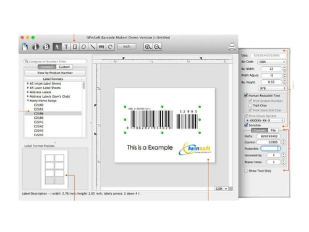This screenshot has height=232, width=309.
Task: Click the Increment by stepper
Action: click(x=284, y=155)
